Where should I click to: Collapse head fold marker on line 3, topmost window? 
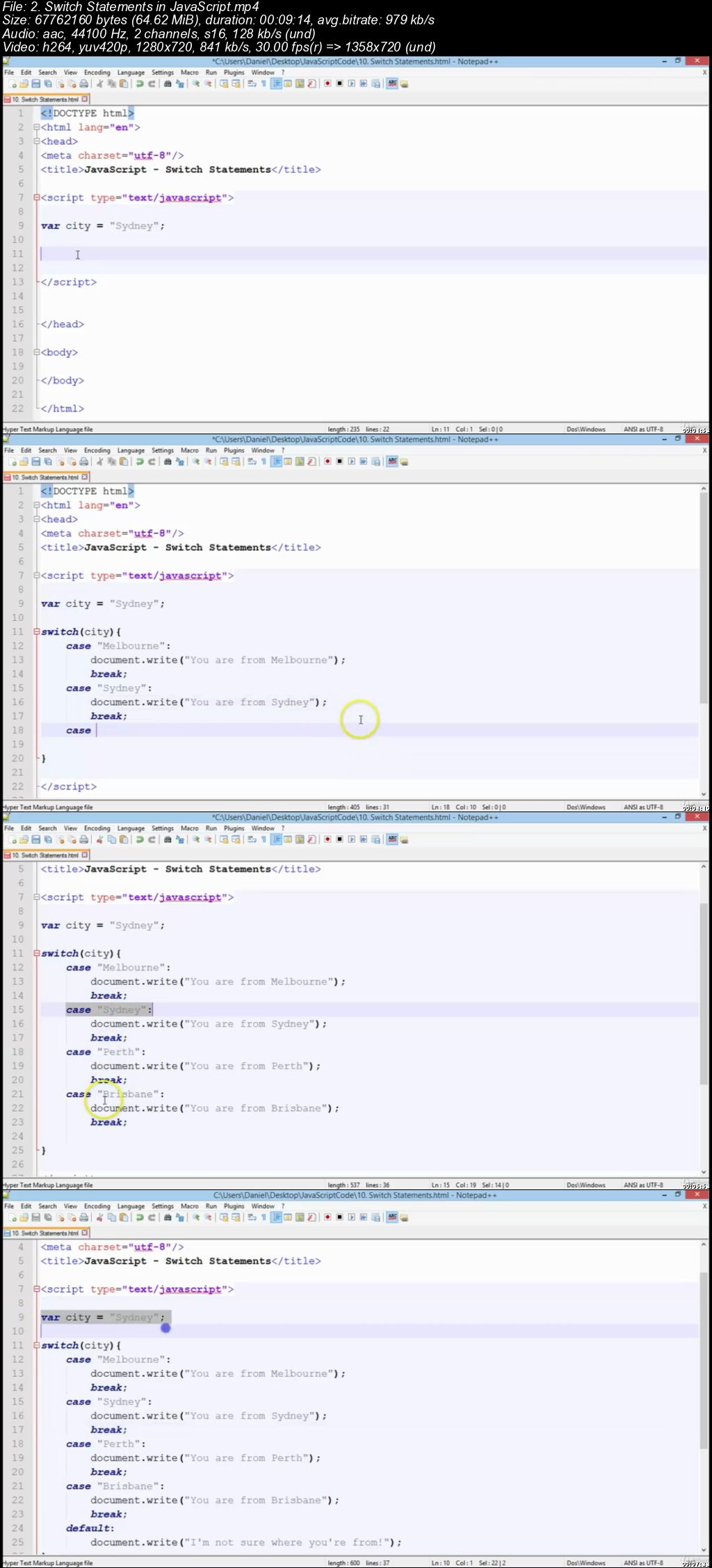click(x=36, y=141)
